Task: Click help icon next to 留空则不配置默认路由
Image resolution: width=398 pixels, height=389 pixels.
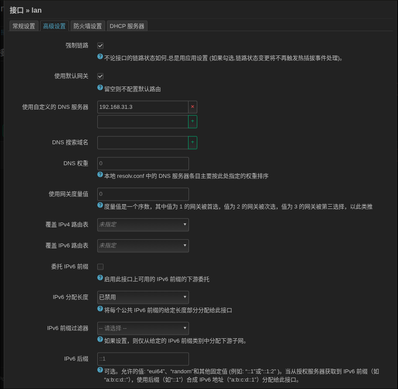Action: 100,88
